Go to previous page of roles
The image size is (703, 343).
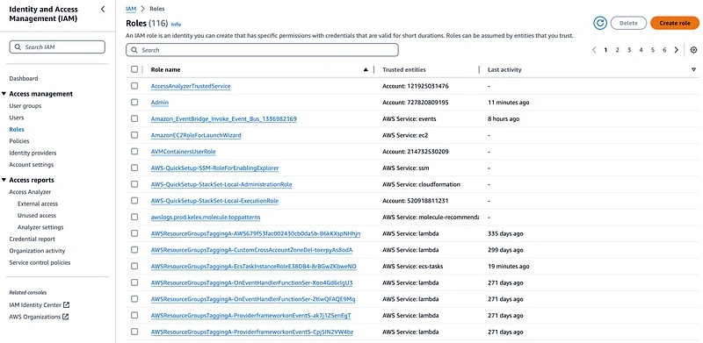594,50
